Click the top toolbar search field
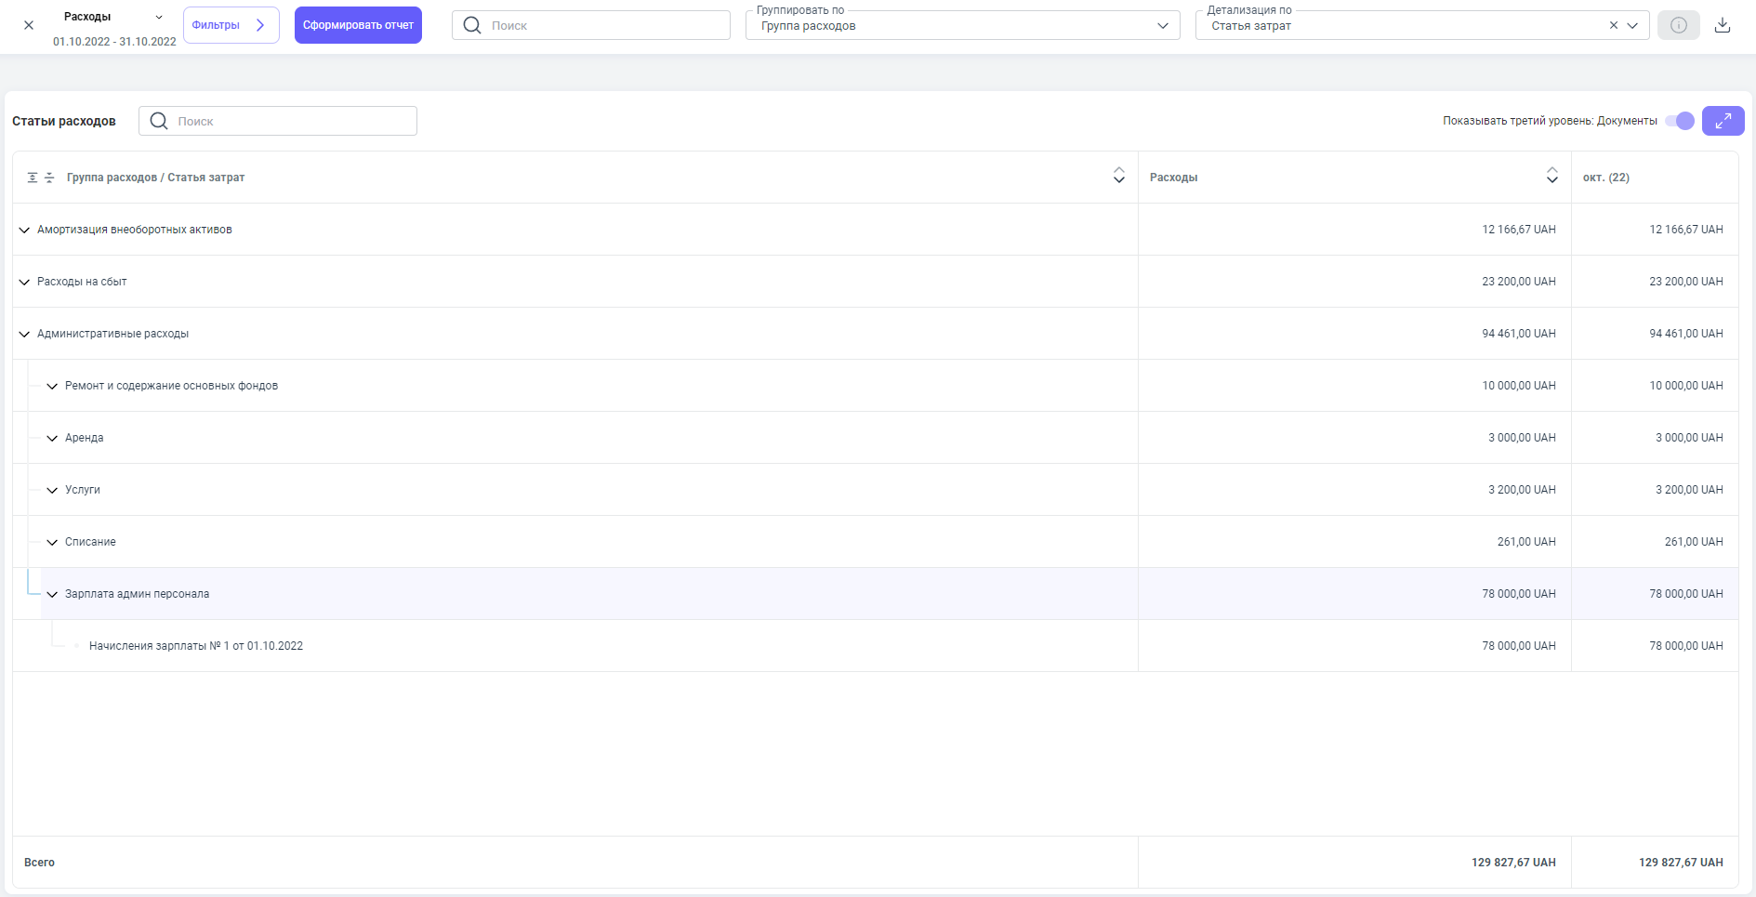Image resolution: width=1756 pixels, height=897 pixels. coord(591,25)
